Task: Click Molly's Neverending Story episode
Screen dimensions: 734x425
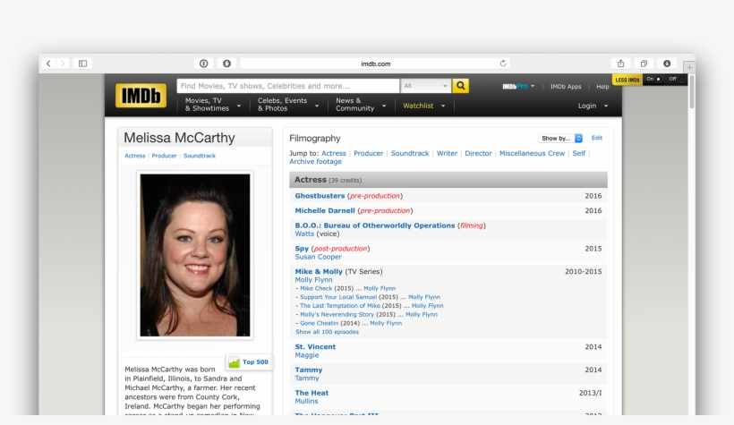Action: [x=337, y=315]
